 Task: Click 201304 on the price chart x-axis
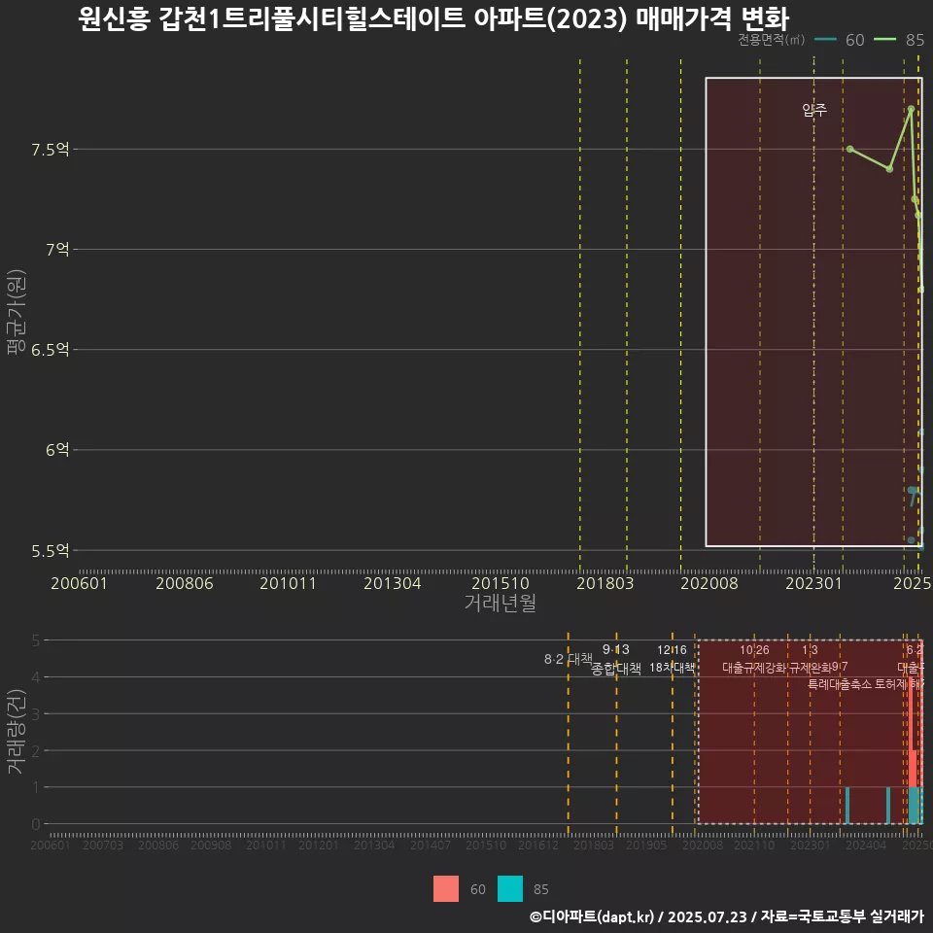pos(392,583)
